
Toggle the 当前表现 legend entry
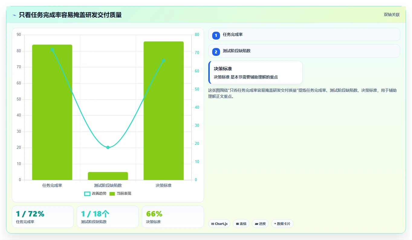tap(120, 194)
